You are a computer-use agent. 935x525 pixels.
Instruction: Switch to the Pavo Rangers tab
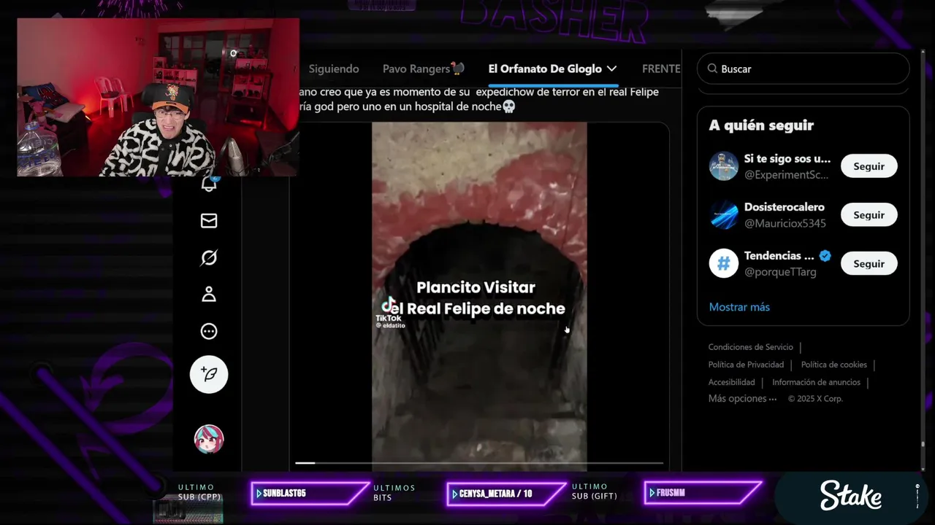[x=424, y=69]
